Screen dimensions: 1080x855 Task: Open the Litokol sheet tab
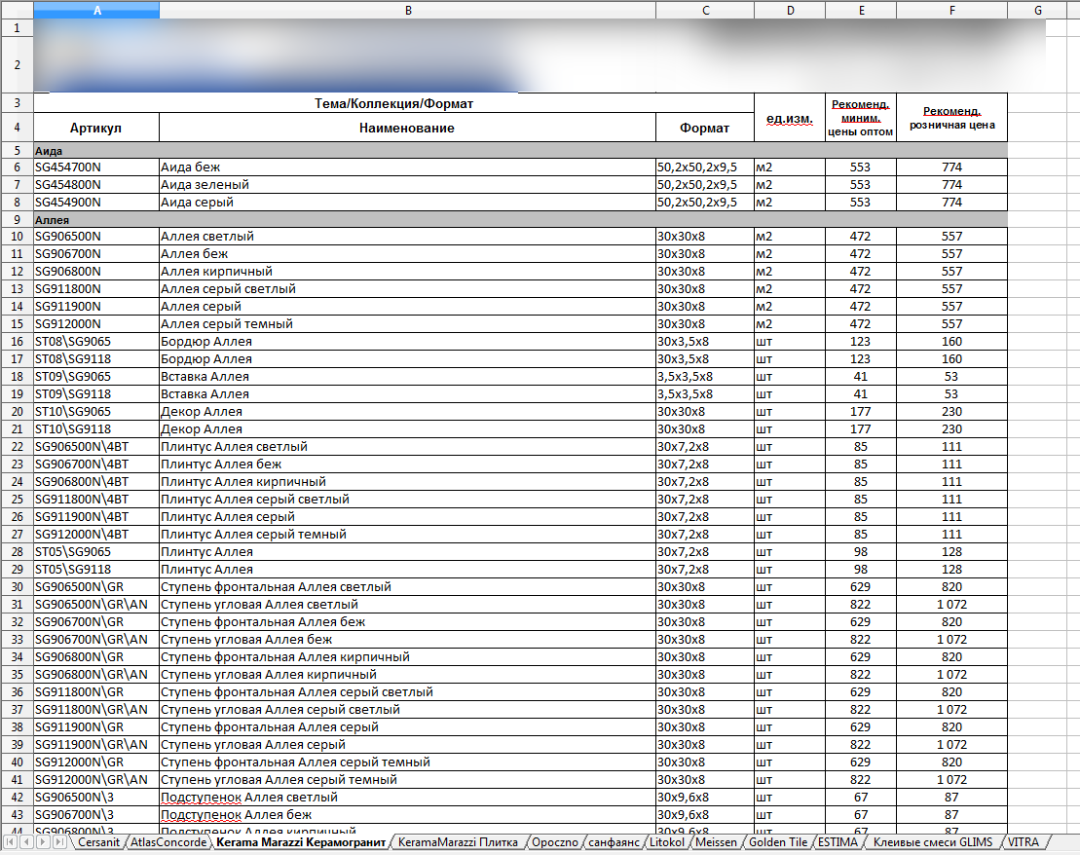pyautogui.click(x=665, y=841)
